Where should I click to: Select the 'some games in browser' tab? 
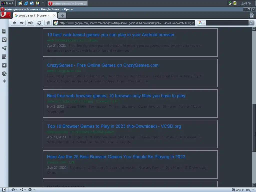point(35,15)
